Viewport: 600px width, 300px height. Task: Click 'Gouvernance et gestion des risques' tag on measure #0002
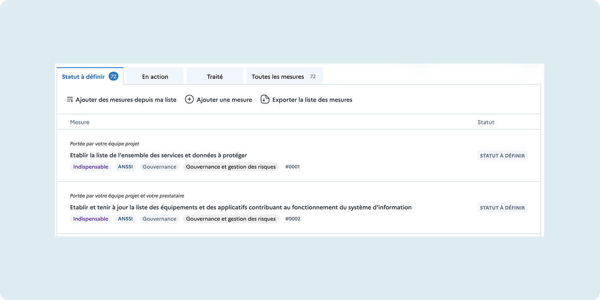pos(231,219)
